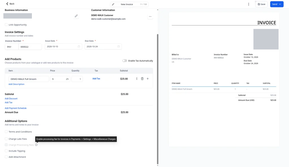Click Add Description link
Screen dimensions: 289x167
(16, 84)
